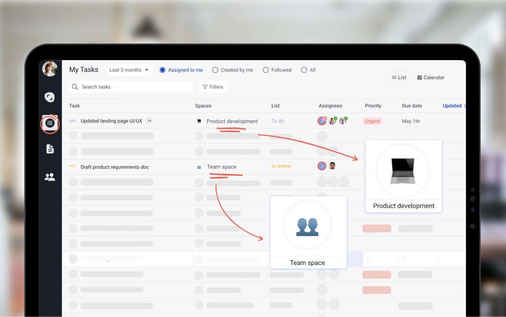Image resolution: width=506 pixels, height=317 pixels.
Task: Open the Updated sort dropdown
Action: pyautogui.click(x=452, y=106)
